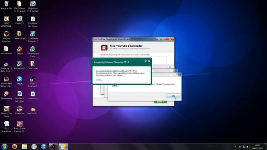
Task: Launch OnLive Launcher shortcut
Action: (6, 37)
